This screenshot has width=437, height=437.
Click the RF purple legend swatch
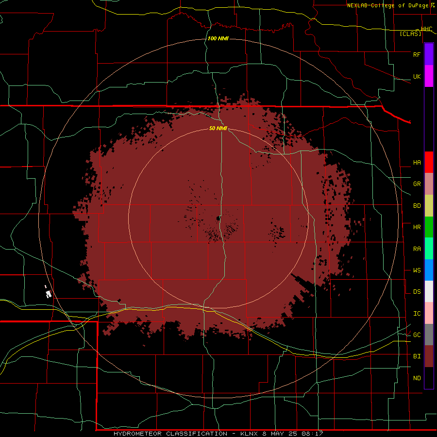pyautogui.click(x=429, y=54)
